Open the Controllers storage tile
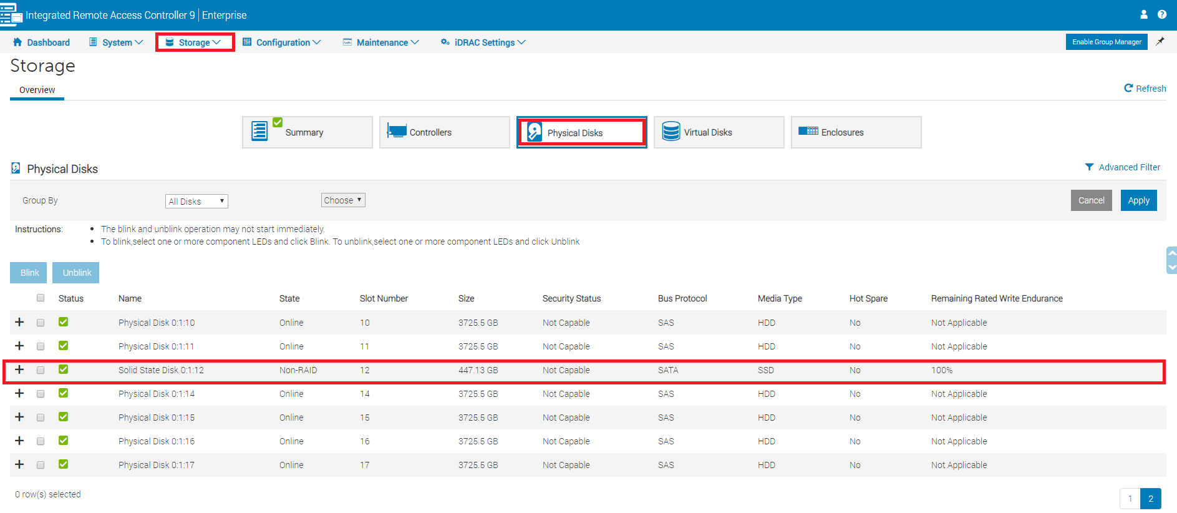The height and width of the screenshot is (513, 1177). pos(444,132)
